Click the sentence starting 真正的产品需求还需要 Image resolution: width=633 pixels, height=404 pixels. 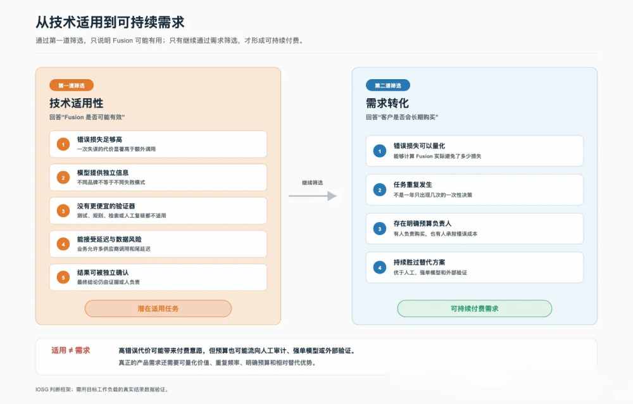(217, 363)
